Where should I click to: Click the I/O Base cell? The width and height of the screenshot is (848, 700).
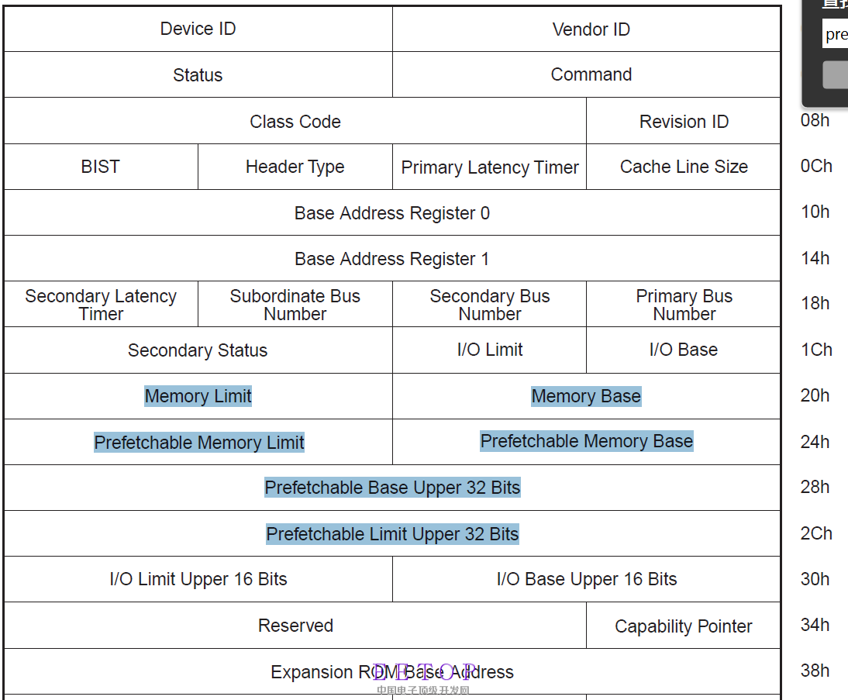(683, 350)
